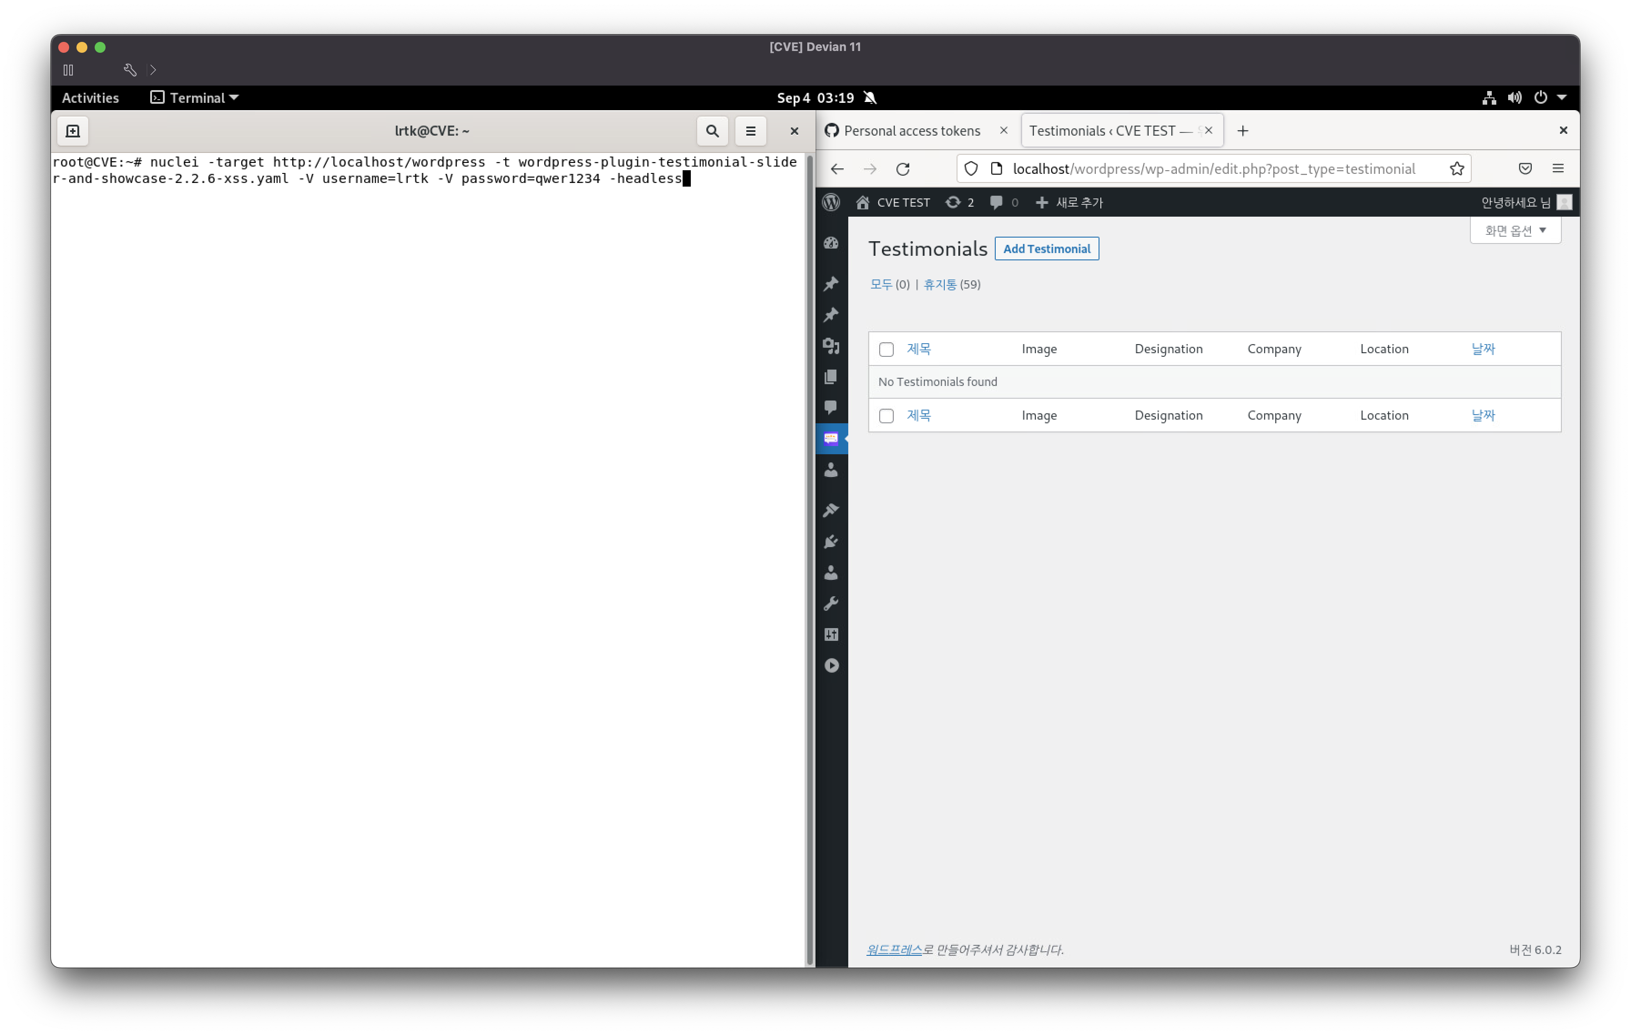Open the Comments sidebar icon
Image resolution: width=1631 pixels, height=1035 pixels.
coord(831,406)
